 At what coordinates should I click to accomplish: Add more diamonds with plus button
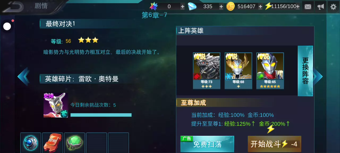221,7
